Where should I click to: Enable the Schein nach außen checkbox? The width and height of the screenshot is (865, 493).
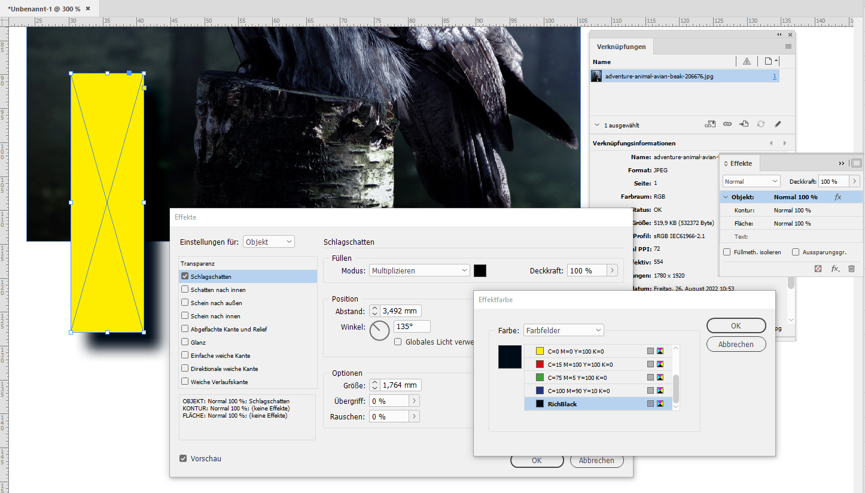[x=185, y=302]
